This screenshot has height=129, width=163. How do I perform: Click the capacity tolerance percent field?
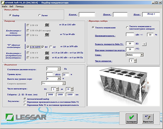pyautogui.click(x=150, y=35)
